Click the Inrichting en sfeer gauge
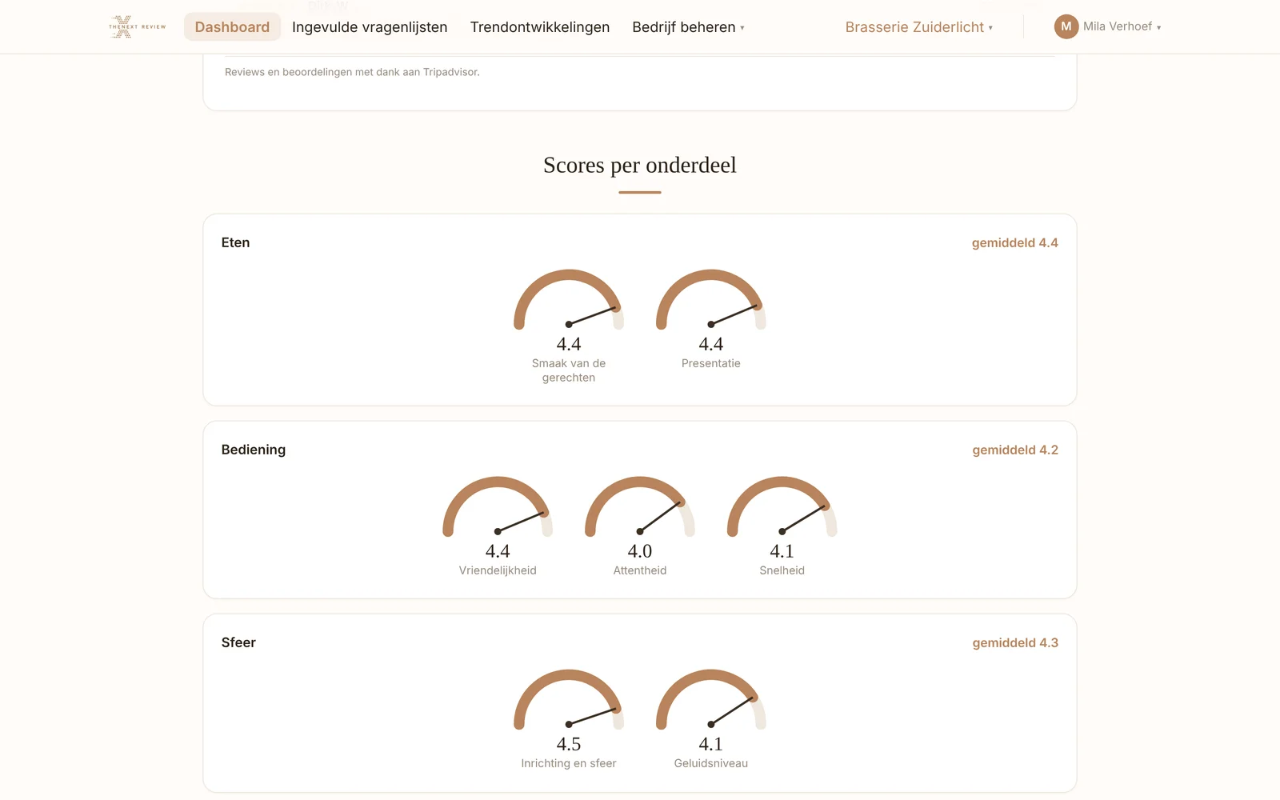 pyautogui.click(x=569, y=700)
